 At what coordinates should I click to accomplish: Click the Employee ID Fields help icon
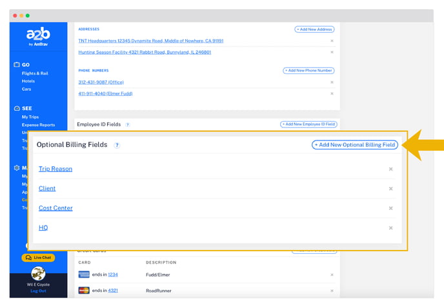point(128,124)
